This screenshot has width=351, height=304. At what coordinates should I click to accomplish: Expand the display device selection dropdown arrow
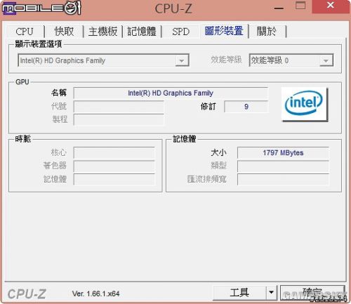[x=182, y=60]
